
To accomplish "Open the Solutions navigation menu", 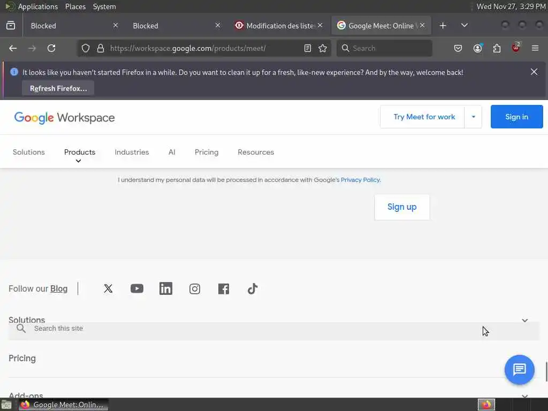I will coord(29,152).
